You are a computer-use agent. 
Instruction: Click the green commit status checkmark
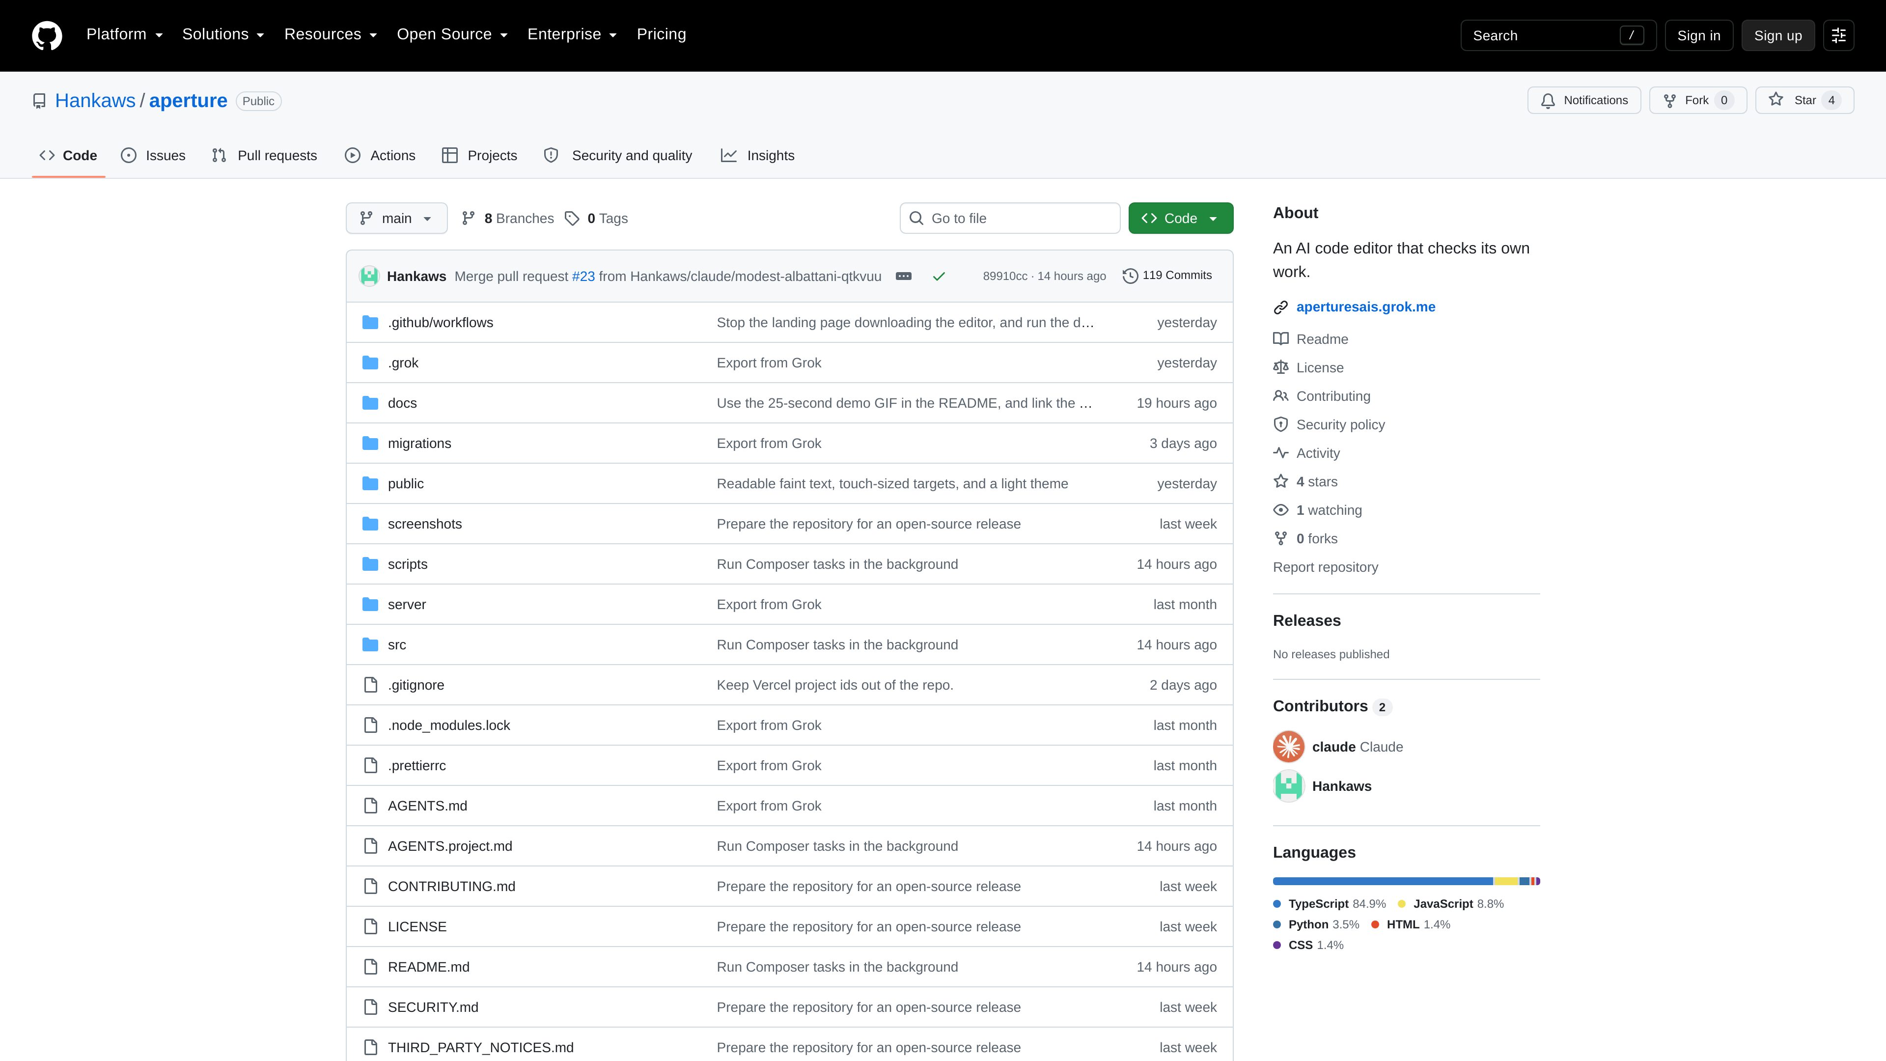point(939,276)
